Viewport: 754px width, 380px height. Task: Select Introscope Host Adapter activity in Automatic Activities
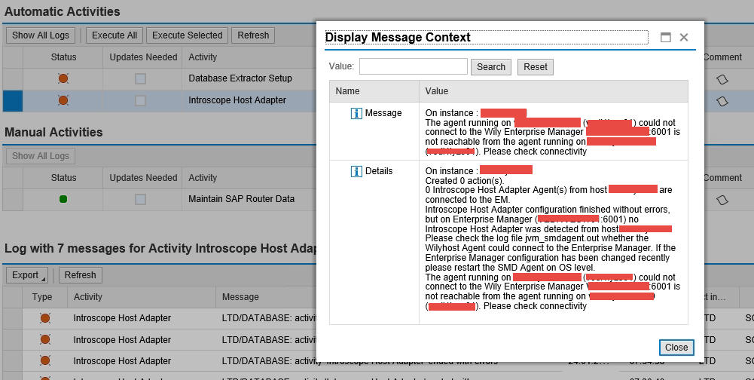(x=237, y=100)
